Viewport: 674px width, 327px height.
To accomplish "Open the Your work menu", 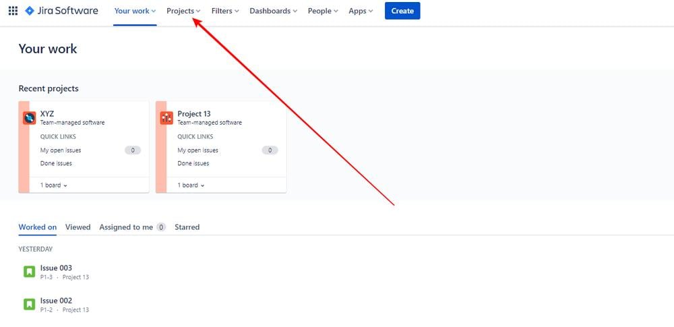I will click(x=135, y=11).
